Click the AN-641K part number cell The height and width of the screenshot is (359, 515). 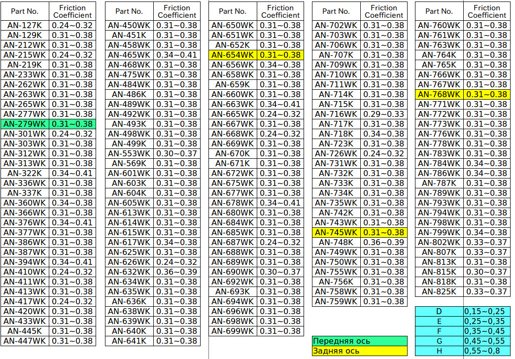(x=129, y=341)
